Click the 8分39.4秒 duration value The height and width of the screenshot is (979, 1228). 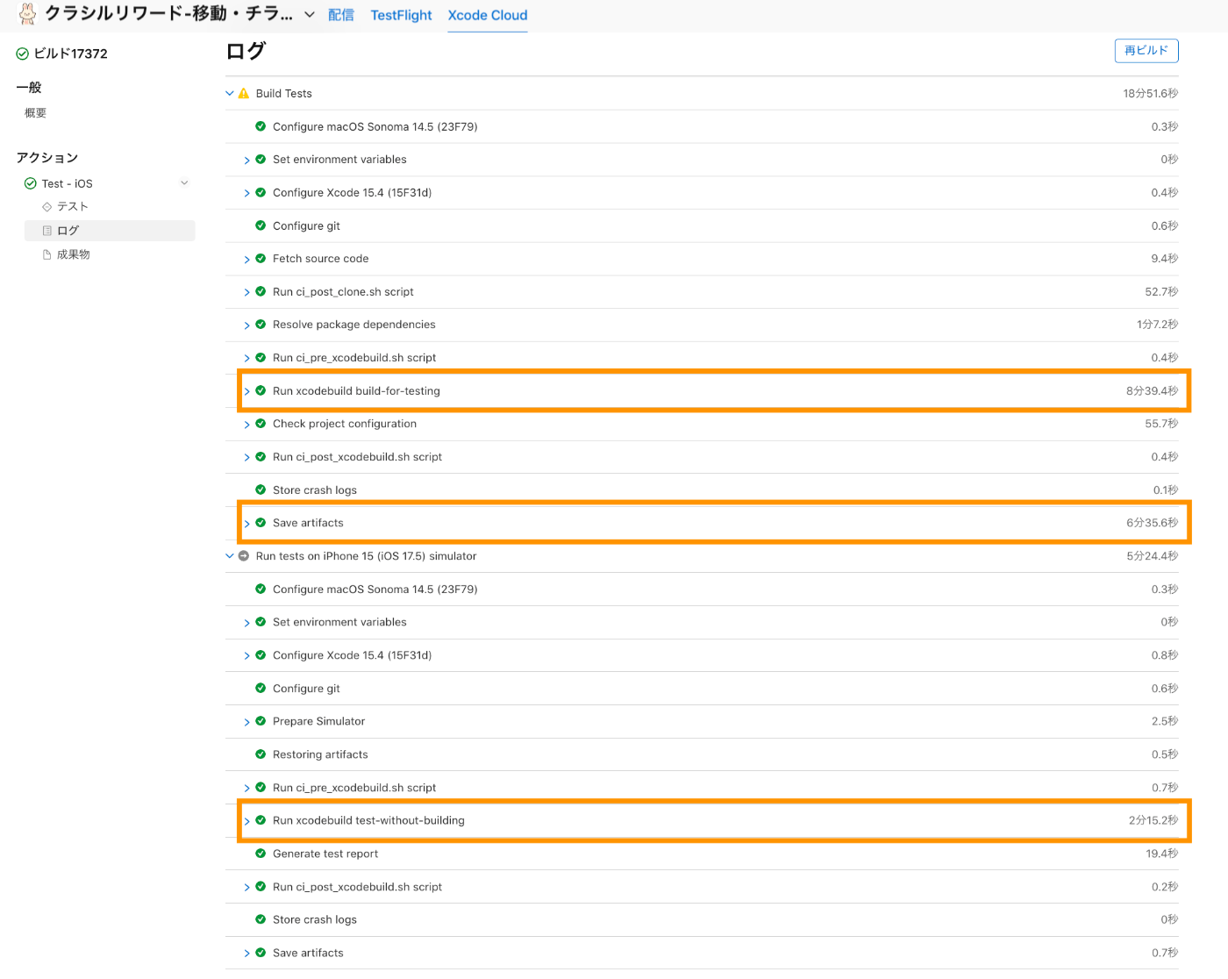[x=1153, y=391]
